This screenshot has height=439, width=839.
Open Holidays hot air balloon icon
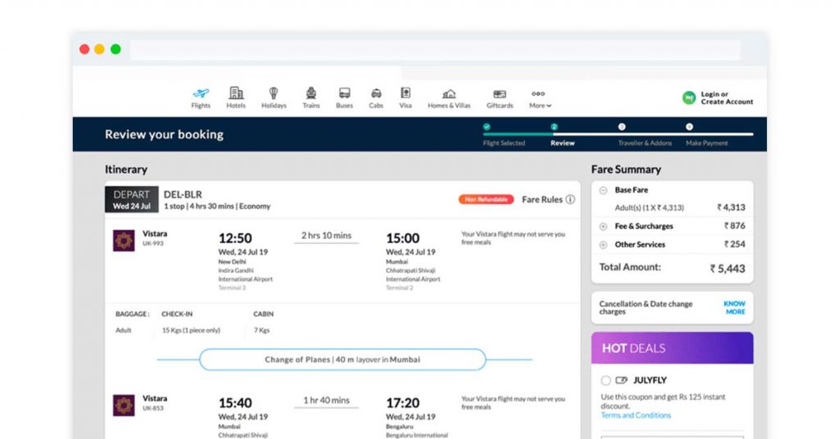274,94
